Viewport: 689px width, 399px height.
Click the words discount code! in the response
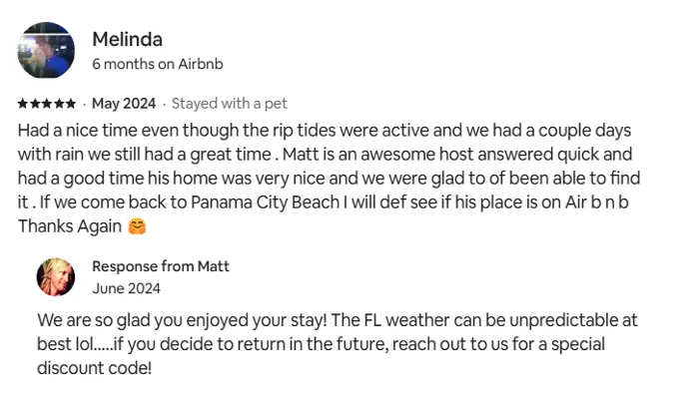point(95,368)
